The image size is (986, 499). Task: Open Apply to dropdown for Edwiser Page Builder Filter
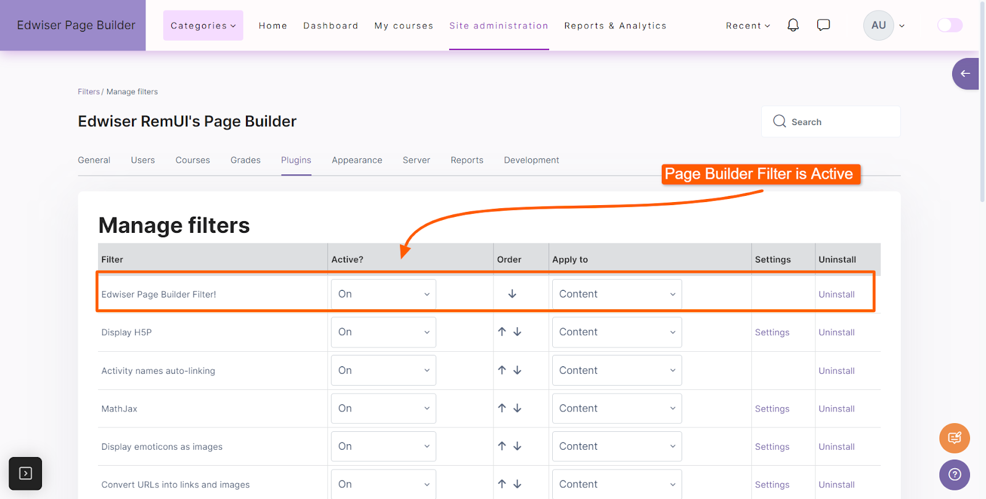tap(617, 294)
